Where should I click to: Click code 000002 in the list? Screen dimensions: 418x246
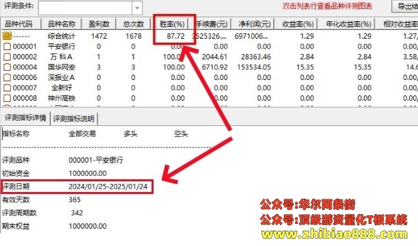point(25,57)
